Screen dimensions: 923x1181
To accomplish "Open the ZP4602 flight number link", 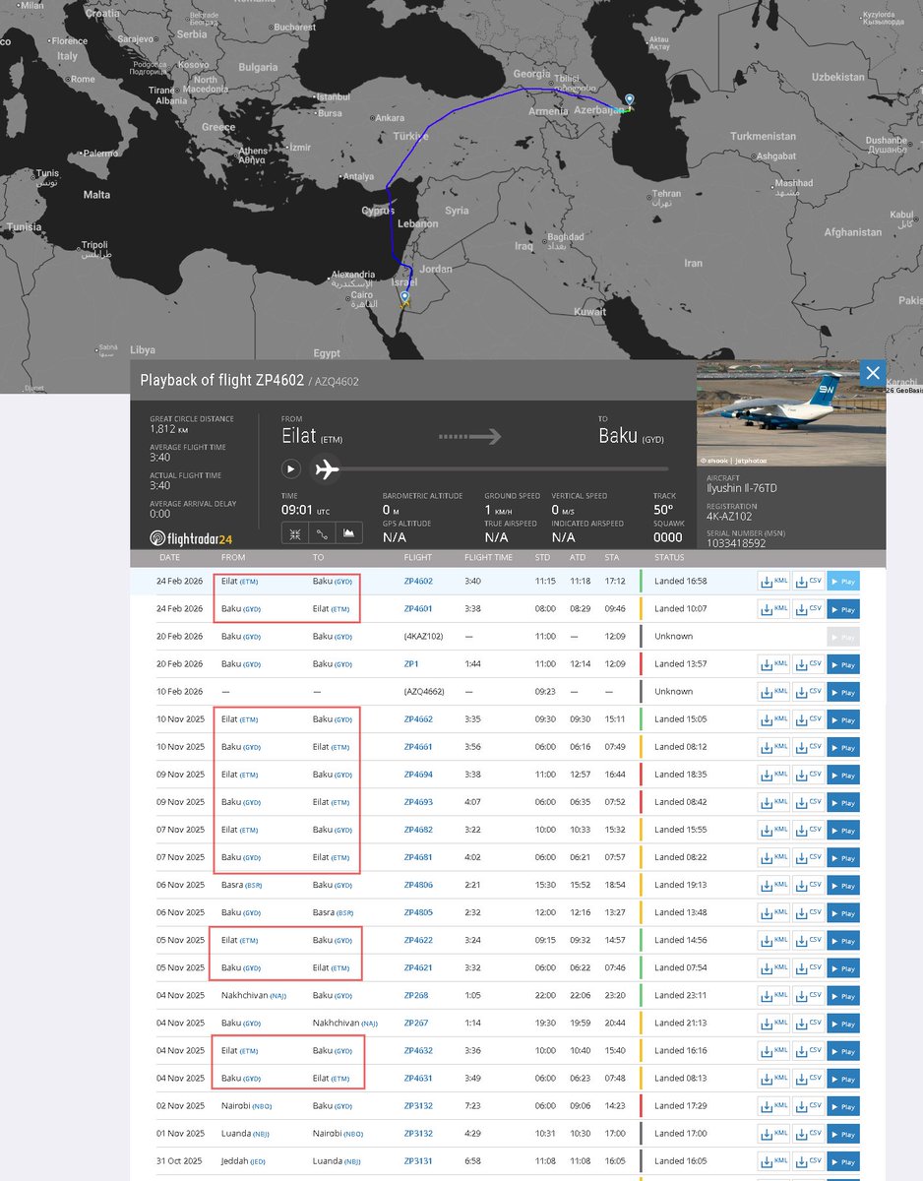I will click(418, 581).
